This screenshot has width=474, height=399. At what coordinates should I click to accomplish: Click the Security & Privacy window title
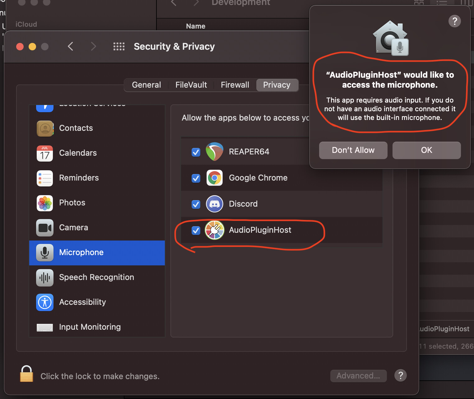(174, 46)
